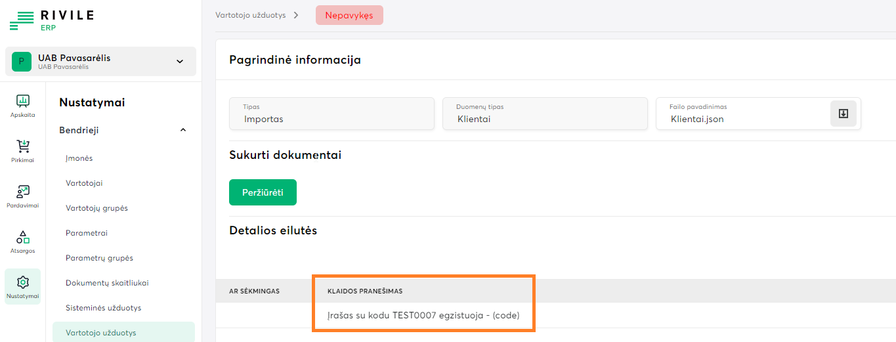Expand the UAB Pavasarėlis company dropdown
Viewport: 896px width, 342px height.
[180, 62]
